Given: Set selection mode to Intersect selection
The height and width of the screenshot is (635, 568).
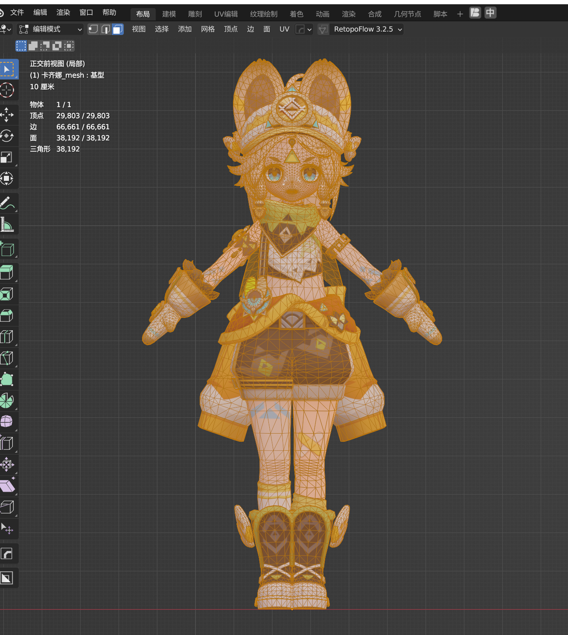Looking at the screenshot, I should tap(69, 46).
